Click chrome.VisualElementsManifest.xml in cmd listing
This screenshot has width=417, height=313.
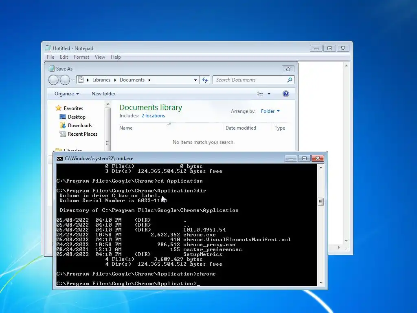pyautogui.click(x=237, y=240)
